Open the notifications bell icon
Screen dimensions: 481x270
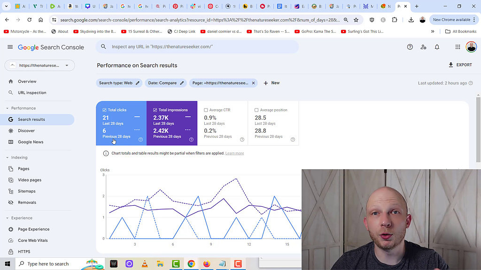pos(437,47)
